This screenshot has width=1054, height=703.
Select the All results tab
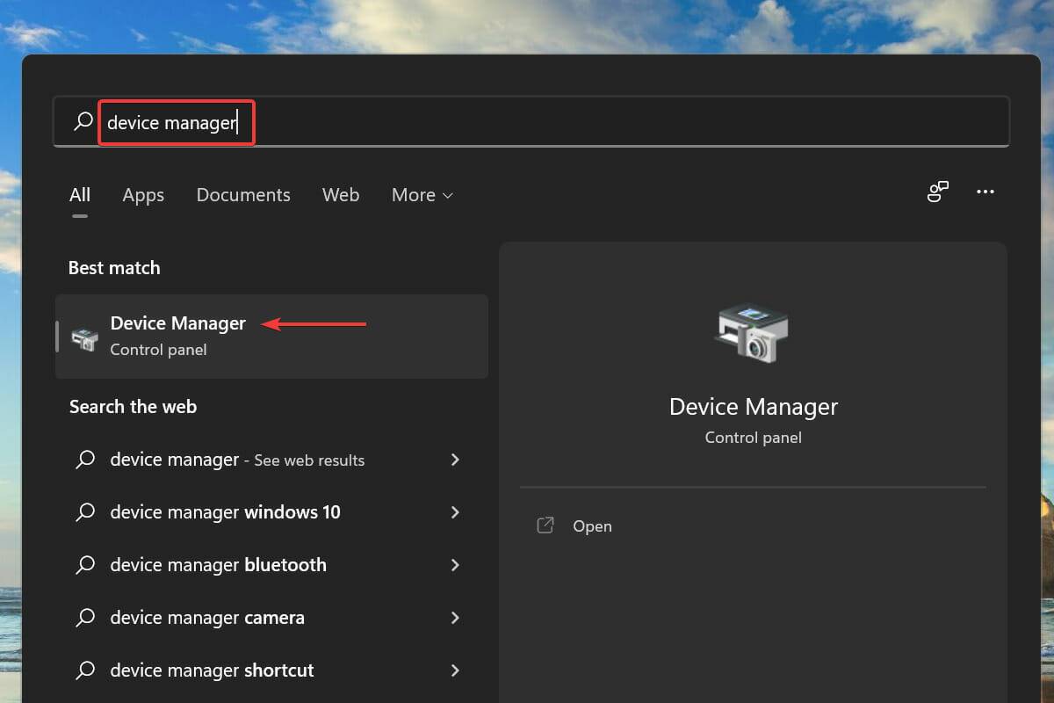pyautogui.click(x=80, y=195)
